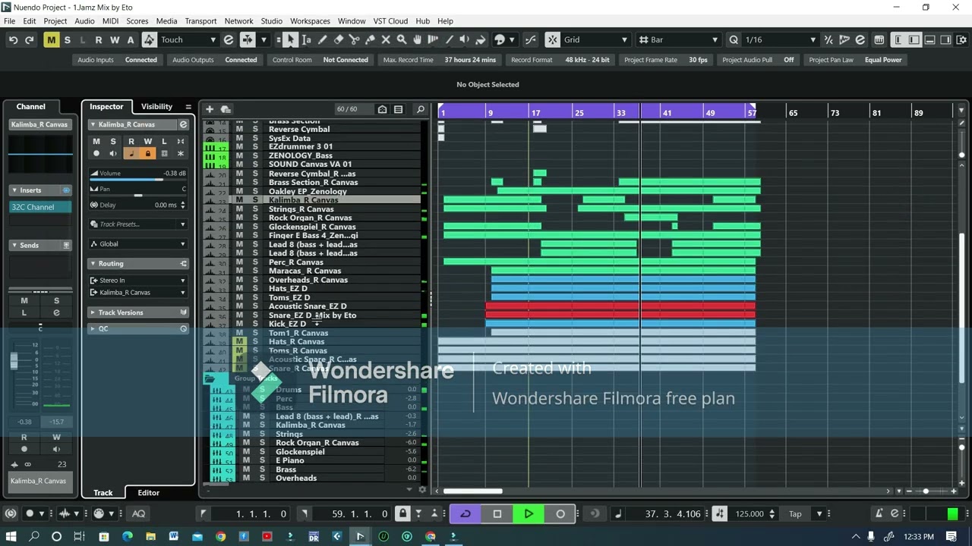
Task: Select the Split scissors tool
Action: tap(354, 40)
